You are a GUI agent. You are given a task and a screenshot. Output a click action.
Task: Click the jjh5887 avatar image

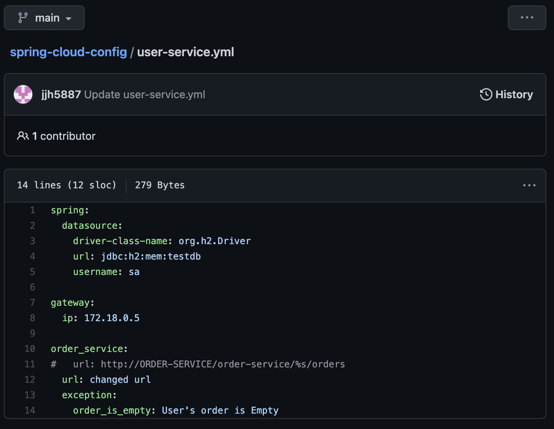point(23,94)
